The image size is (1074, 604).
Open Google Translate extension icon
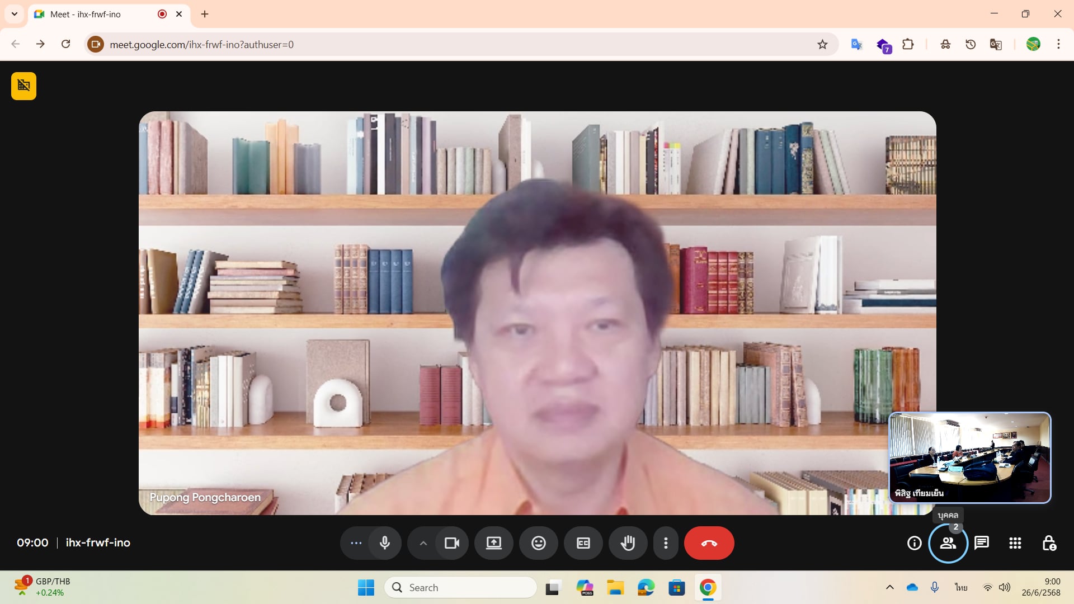tap(856, 44)
